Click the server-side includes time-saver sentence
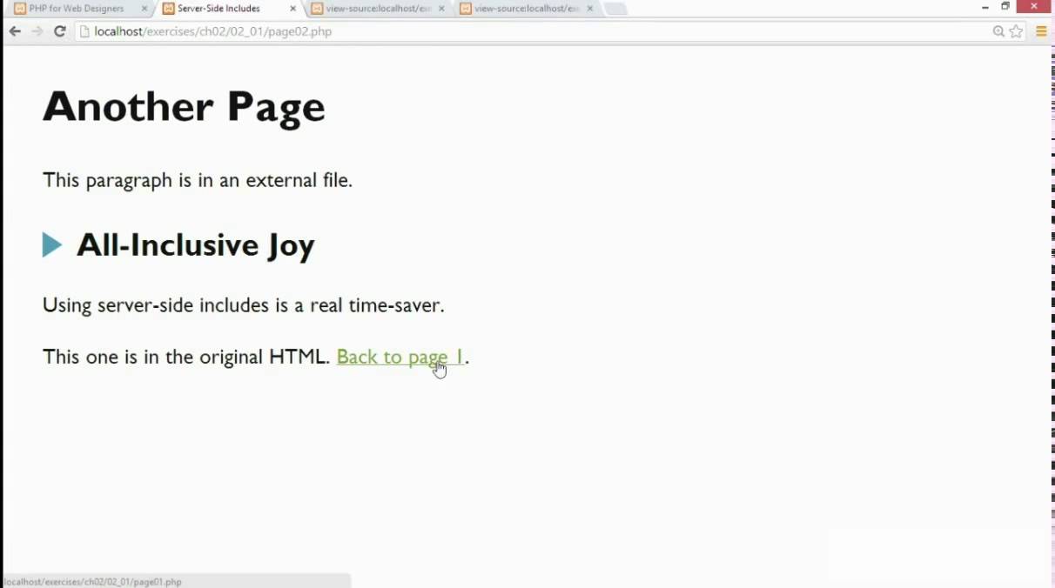The image size is (1055, 588). 244,305
